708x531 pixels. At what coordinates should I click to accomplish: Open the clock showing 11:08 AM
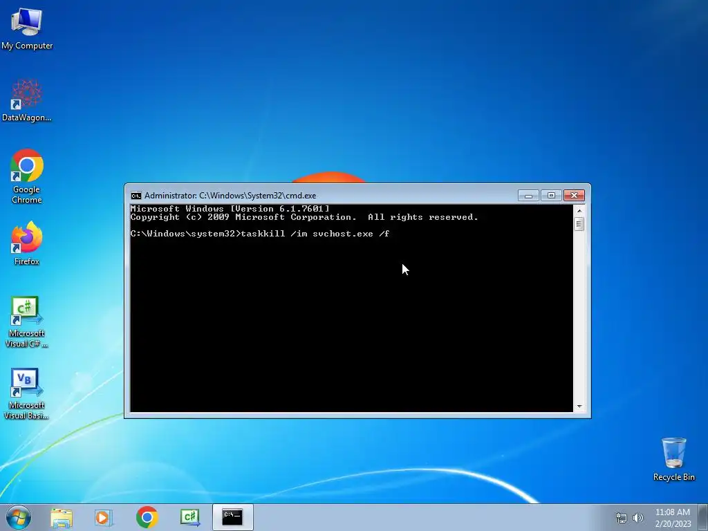[673, 517]
